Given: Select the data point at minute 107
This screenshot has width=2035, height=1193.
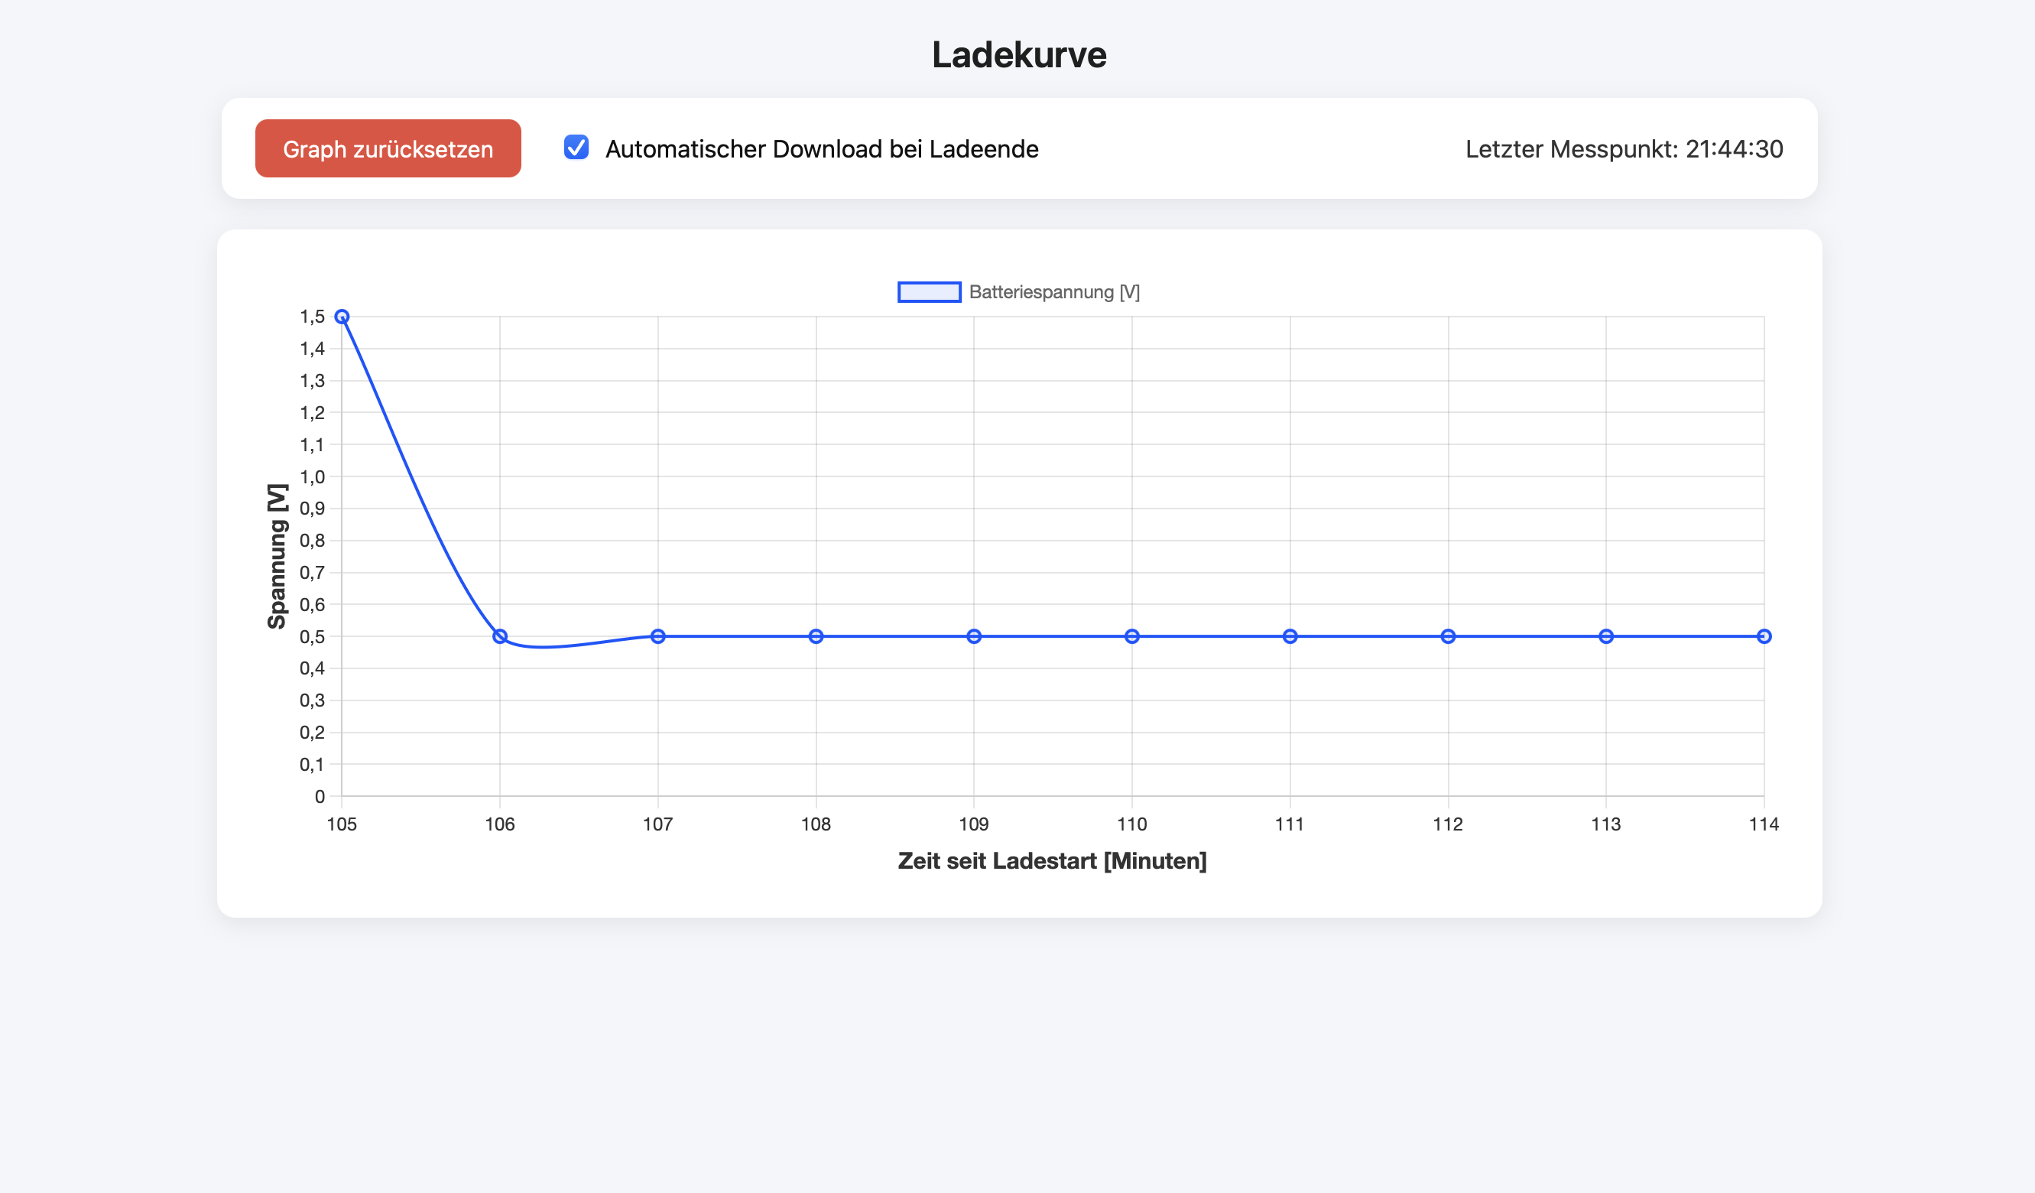Looking at the screenshot, I should pyautogui.click(x=658, y=636).
